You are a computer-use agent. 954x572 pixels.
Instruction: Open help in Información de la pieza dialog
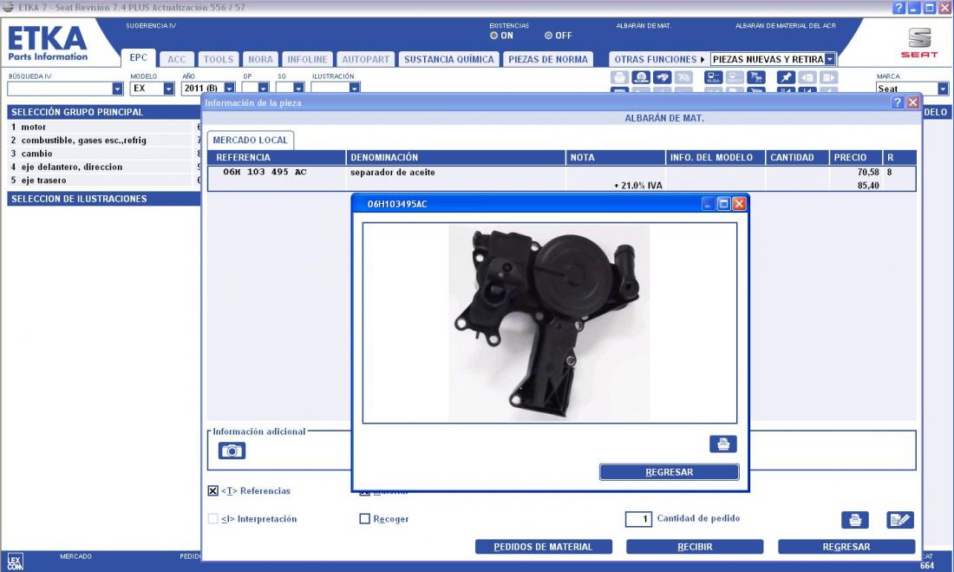click(898, 102)
